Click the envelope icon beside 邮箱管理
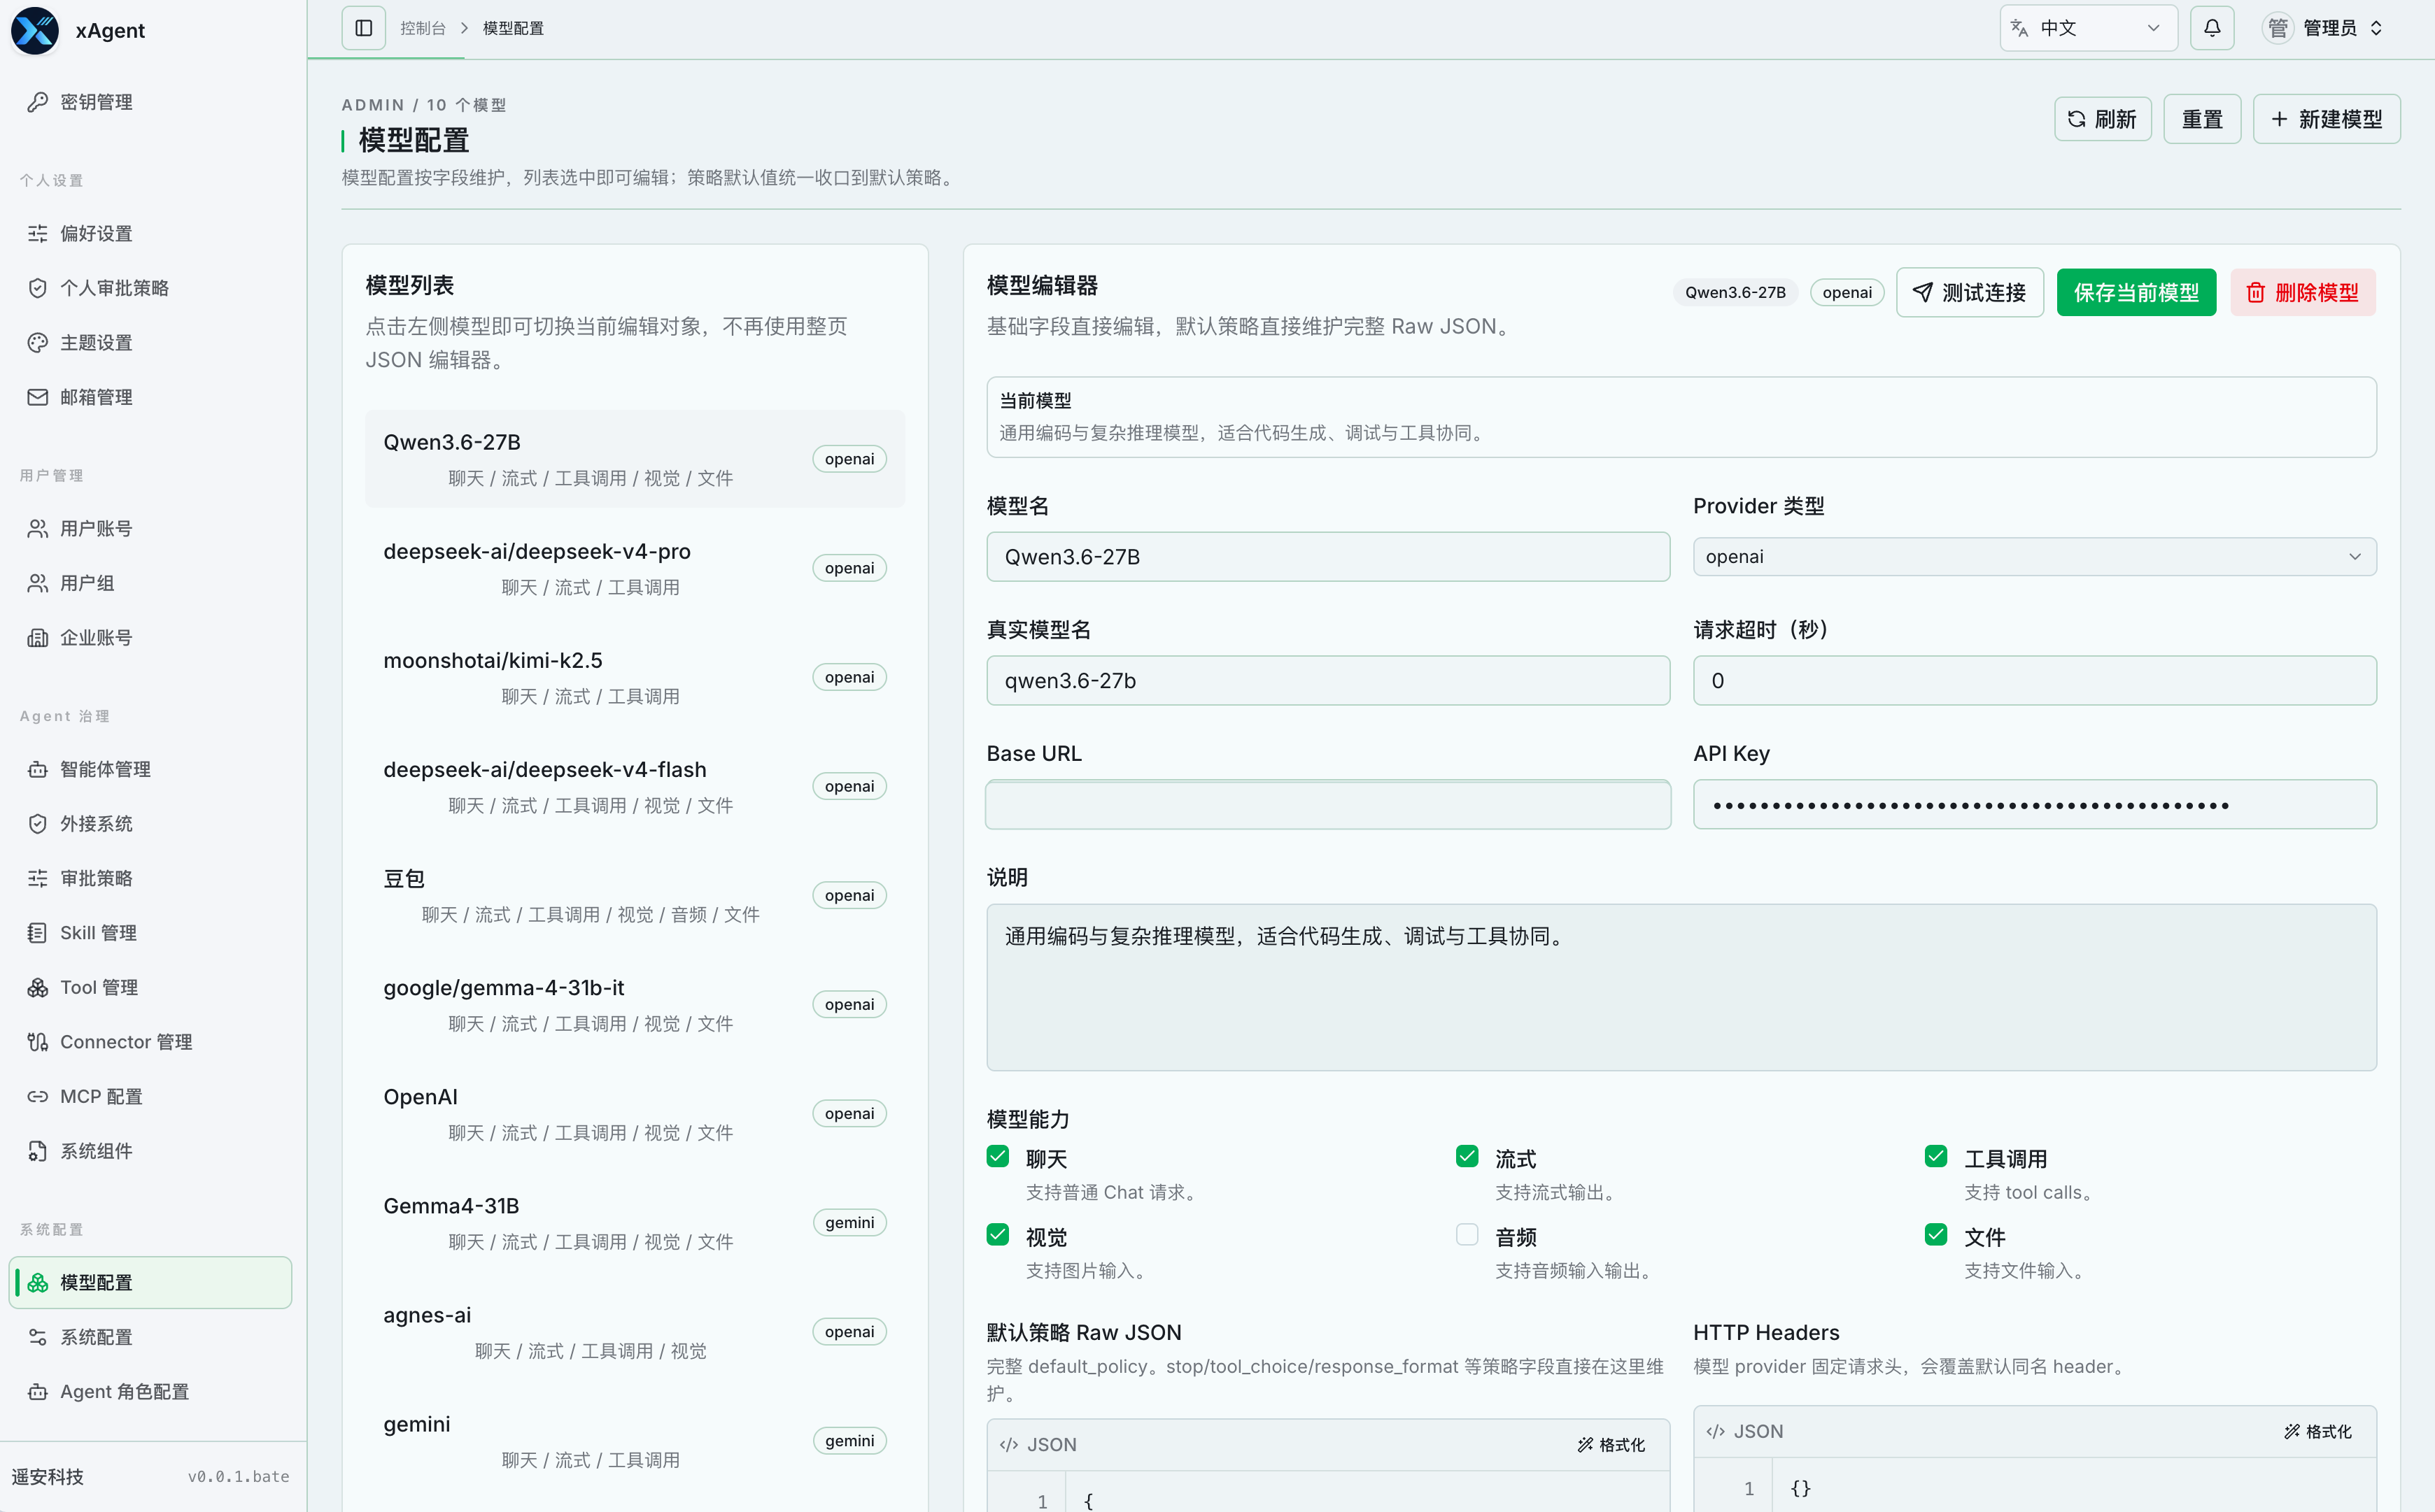 click(38, 397)
